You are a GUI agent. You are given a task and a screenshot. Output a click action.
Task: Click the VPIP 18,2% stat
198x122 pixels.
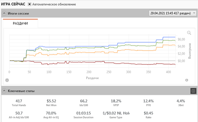116,103
